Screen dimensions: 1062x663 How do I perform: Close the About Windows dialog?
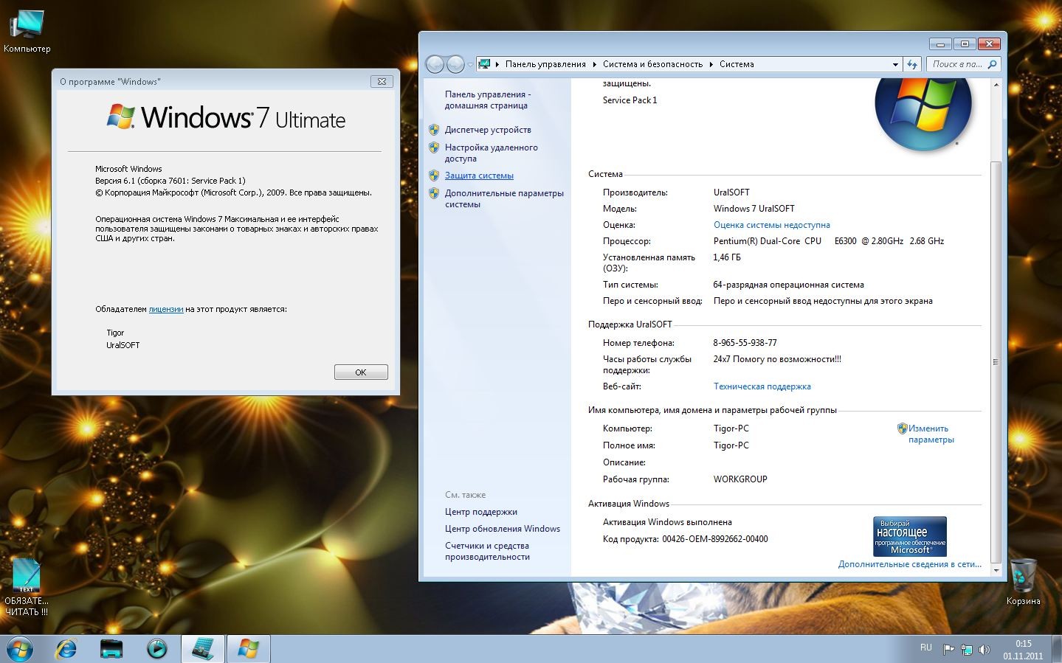click(x=382, y=81)
